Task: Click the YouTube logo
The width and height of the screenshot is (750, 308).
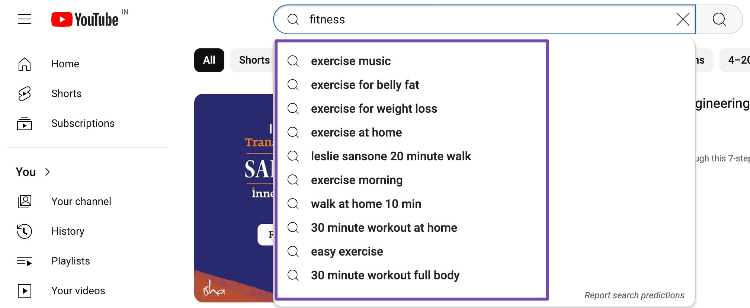Action: (x=85, y=19)
